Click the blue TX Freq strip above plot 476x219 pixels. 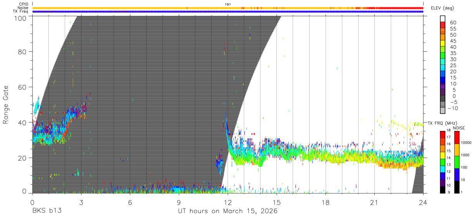pos(228,12)
